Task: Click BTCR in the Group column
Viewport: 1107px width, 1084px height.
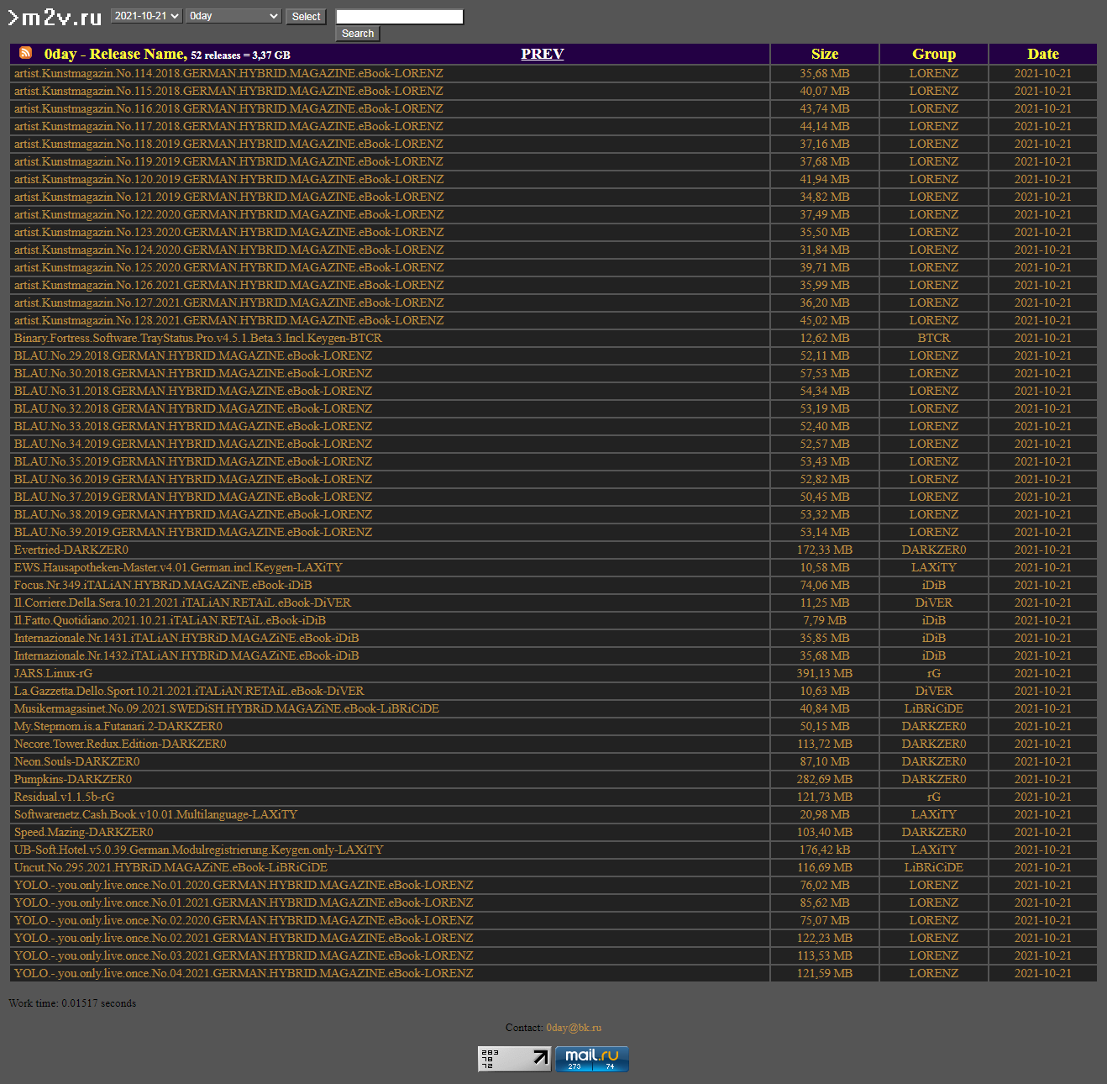Action: tap(934, 338)
